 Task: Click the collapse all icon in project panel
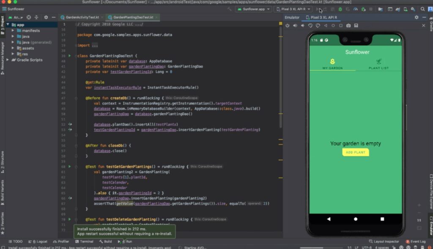pos(36,17)
